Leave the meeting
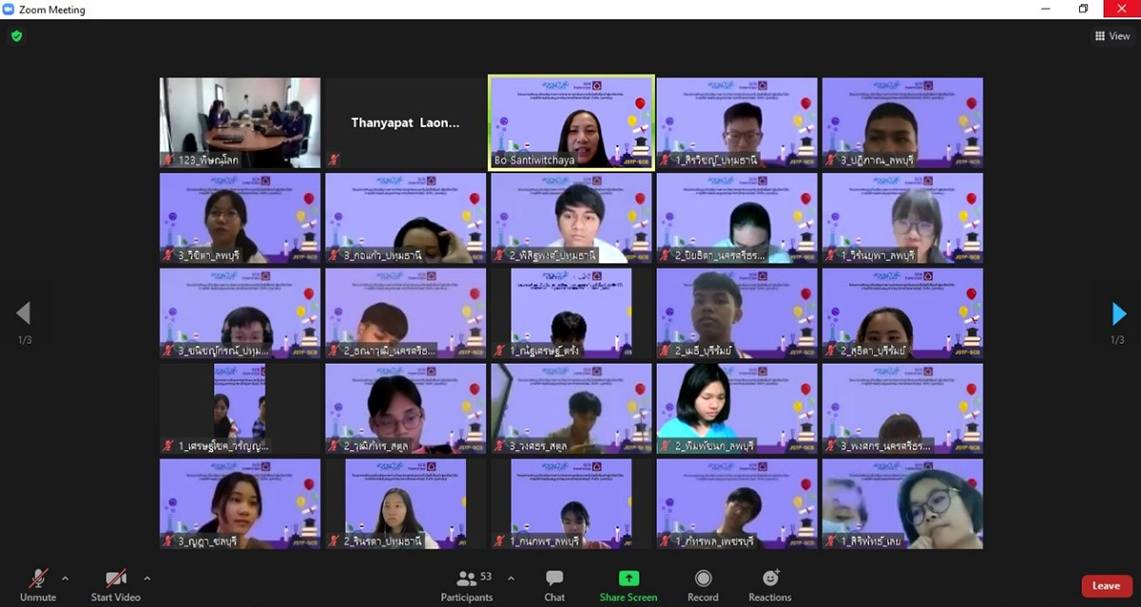This screenshot has height=607, width=1141. coord(1106,586)
